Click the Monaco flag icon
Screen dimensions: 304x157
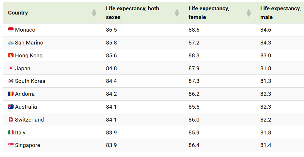tap(11, 30)
